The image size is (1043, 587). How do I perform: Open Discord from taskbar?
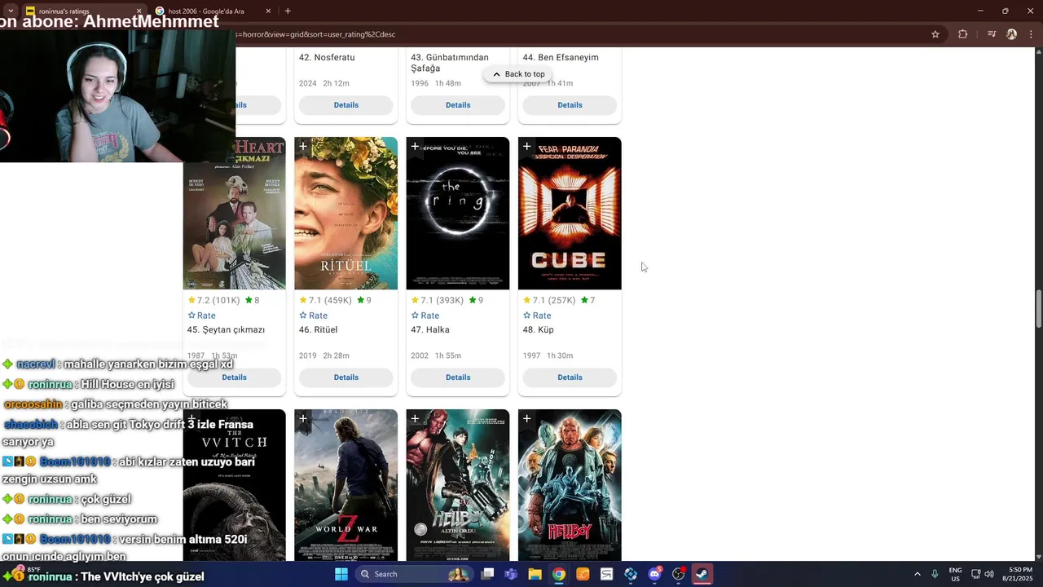[x=654, y=574]
